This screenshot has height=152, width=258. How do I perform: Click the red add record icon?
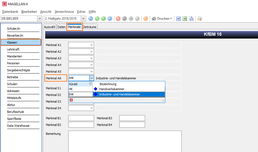118,19
